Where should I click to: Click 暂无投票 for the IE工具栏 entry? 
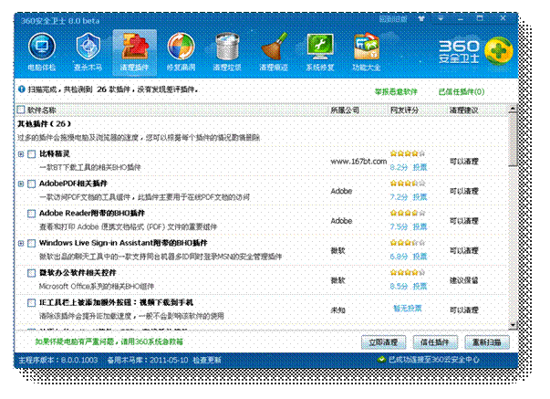coord(407,309)
